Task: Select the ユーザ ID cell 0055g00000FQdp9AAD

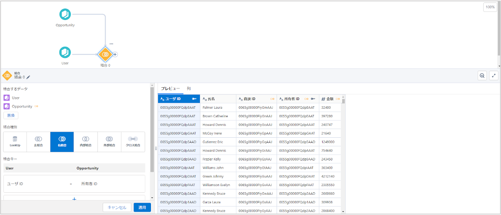Action: (x=179, y=159)
